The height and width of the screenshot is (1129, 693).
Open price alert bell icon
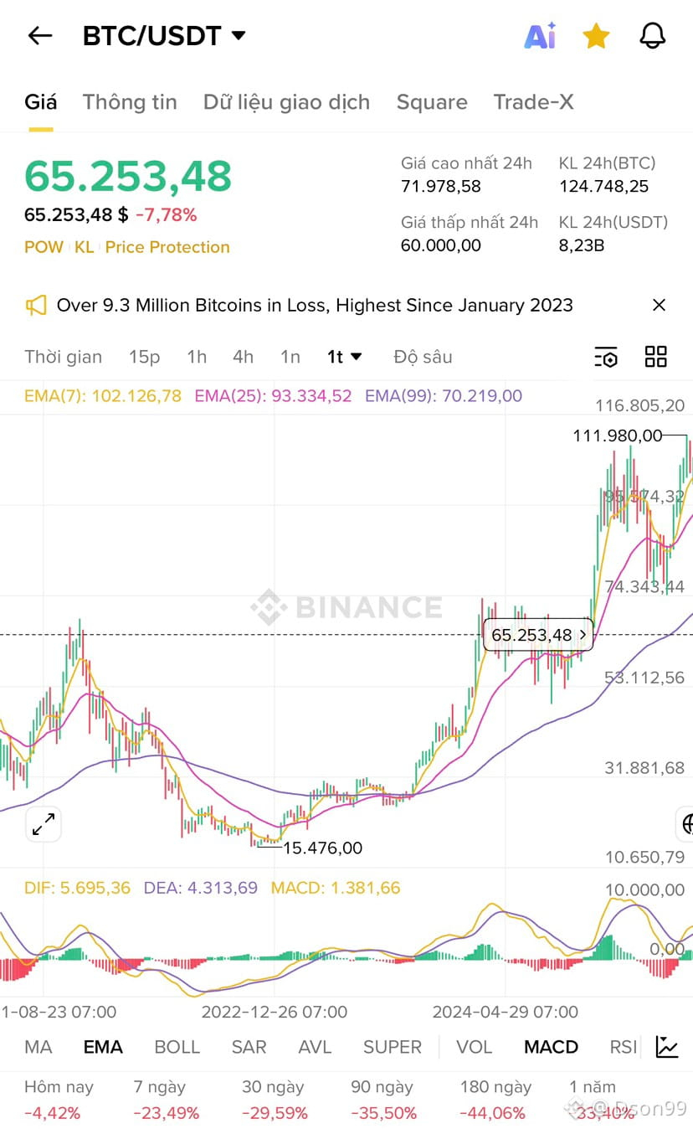coord(652,35)
